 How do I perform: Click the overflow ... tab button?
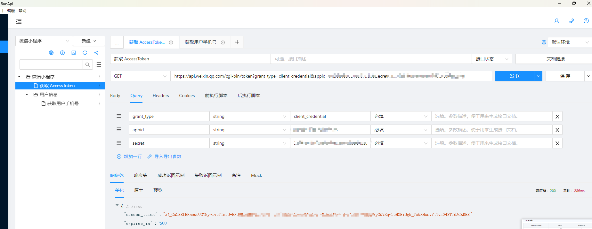pyautogui.click(x=117, y=42)
